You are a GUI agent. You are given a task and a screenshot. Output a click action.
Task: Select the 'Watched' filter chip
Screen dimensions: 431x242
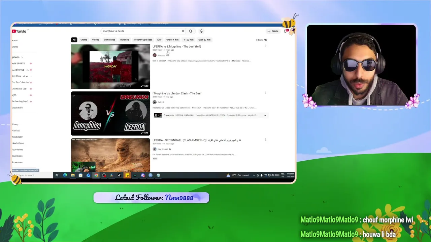click(x=125, y=40)
